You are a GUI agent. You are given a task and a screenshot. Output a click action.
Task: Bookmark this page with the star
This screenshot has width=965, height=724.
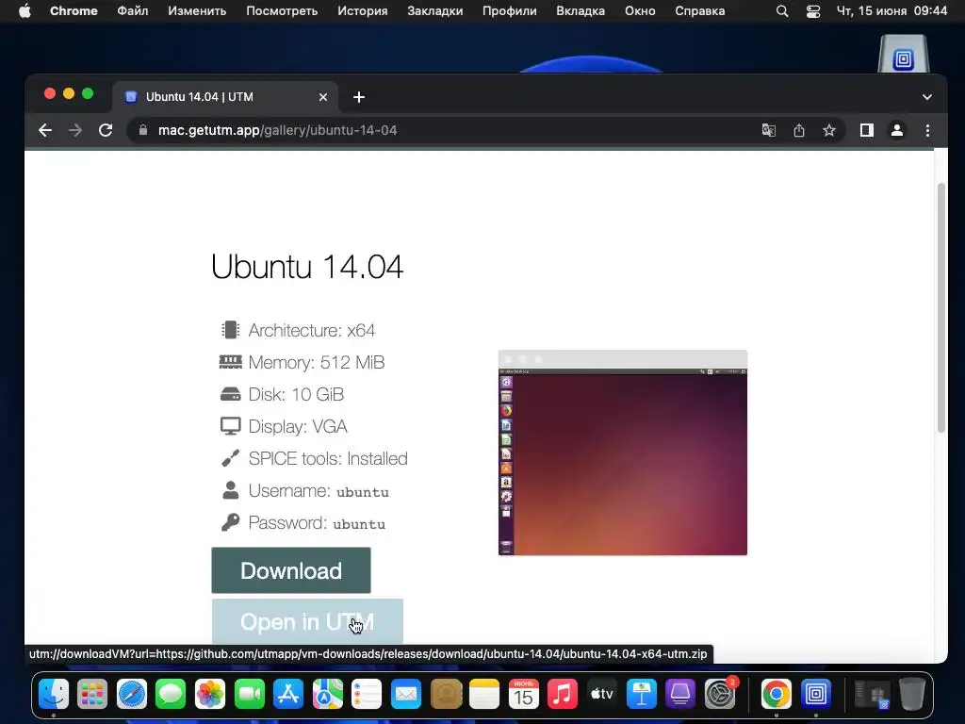[829, 130]
